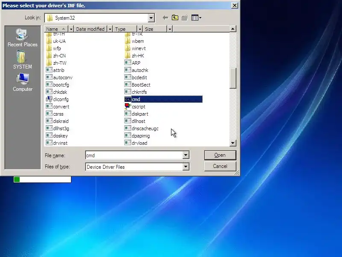Click the File name input field
This screenshot has height=257, width=342.
click(134, 155)
